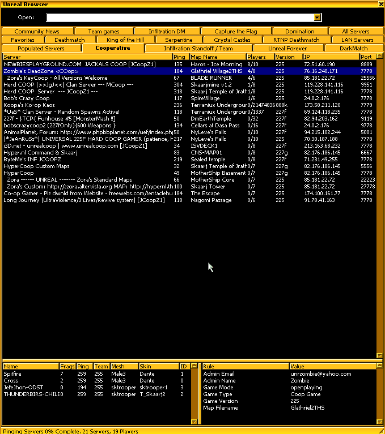Image resolution: width=385 pixels, height=434 pixels.
Task: Select Bob's Crazy Coop server row
Action: pos(85,98)
